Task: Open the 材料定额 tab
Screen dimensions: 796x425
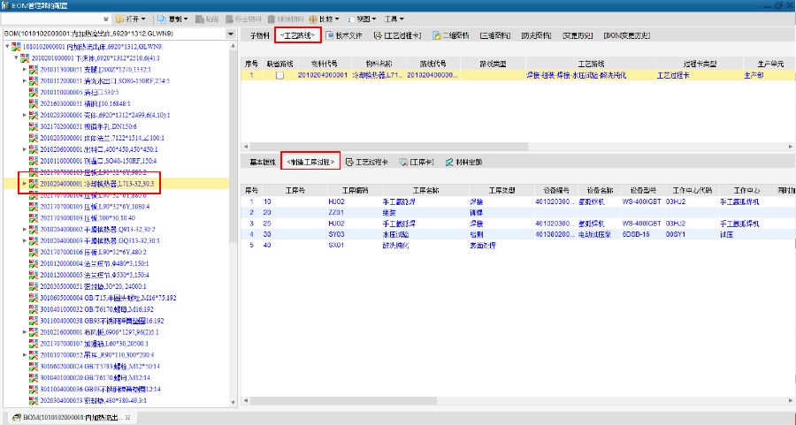Action: pyautogui.click(x=463, y=163)
